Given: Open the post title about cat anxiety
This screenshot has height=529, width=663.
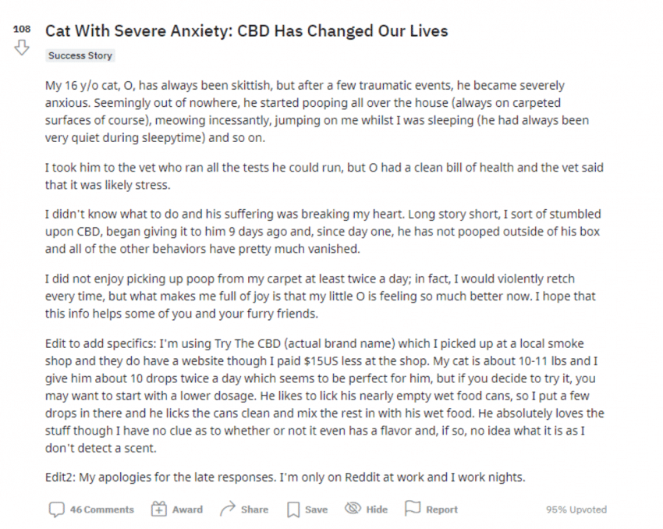Looking at the screenshot, I should point(246,31).
